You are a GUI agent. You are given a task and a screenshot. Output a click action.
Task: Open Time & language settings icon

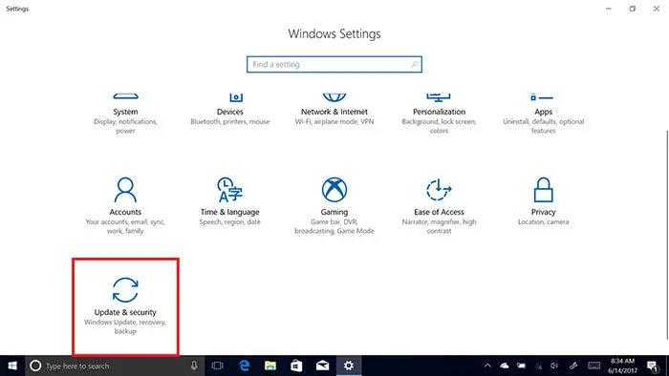pos(230,190)
